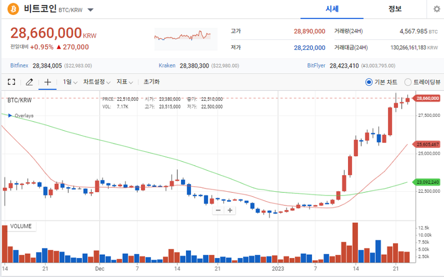Viewport: 444px width, 277px height.
Task: Zoom out chart with minus button
Action: 218,210
